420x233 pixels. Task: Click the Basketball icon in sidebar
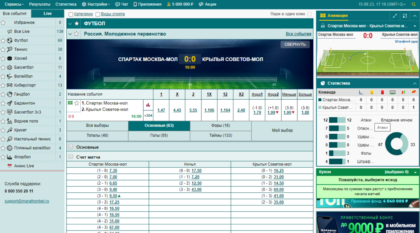(10, 67)
